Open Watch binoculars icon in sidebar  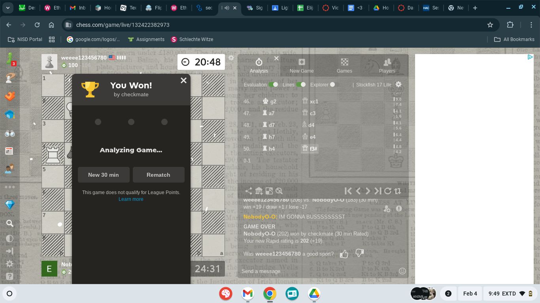(10, 133)
